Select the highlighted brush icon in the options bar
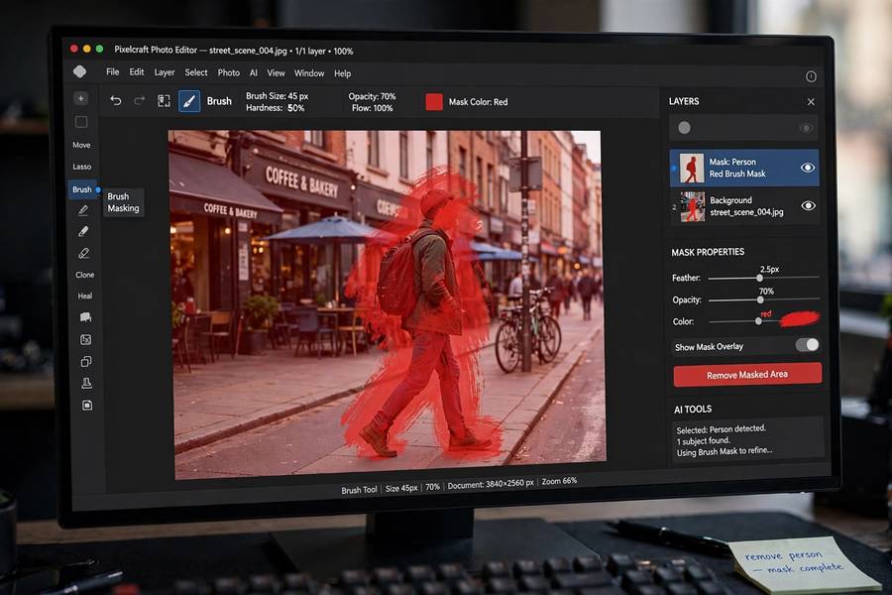The image size is (892, 595). tap(189, 101)
